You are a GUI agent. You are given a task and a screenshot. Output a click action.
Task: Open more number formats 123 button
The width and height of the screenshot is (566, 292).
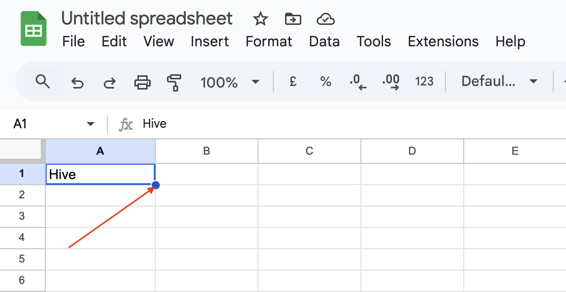[x=424, y=81]
